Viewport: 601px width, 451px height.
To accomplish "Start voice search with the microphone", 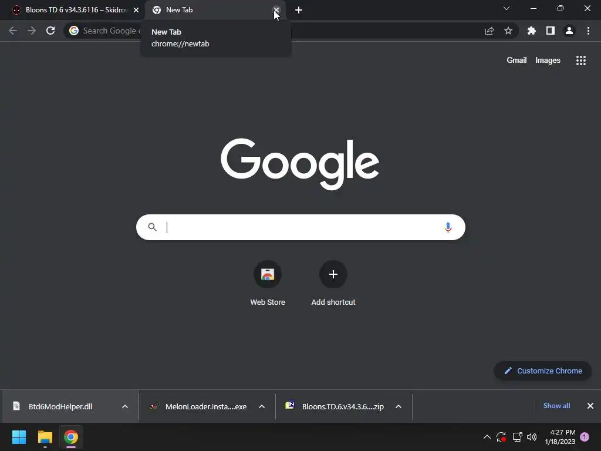I will (x=448, y=227).
